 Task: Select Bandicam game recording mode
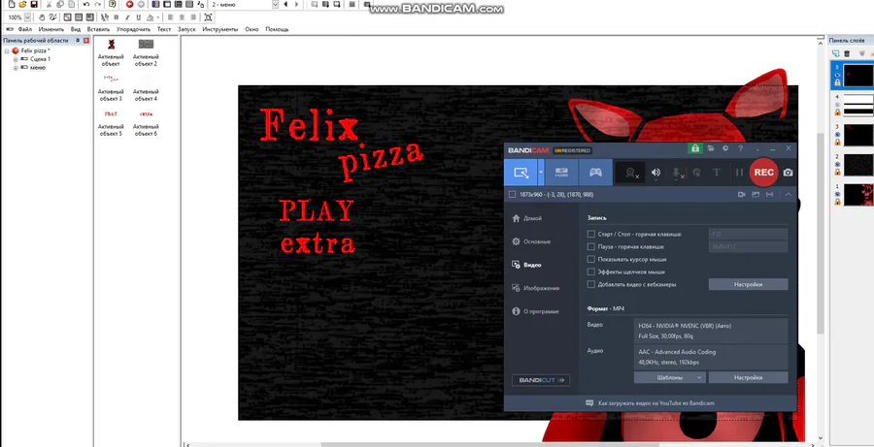[596, 173]
